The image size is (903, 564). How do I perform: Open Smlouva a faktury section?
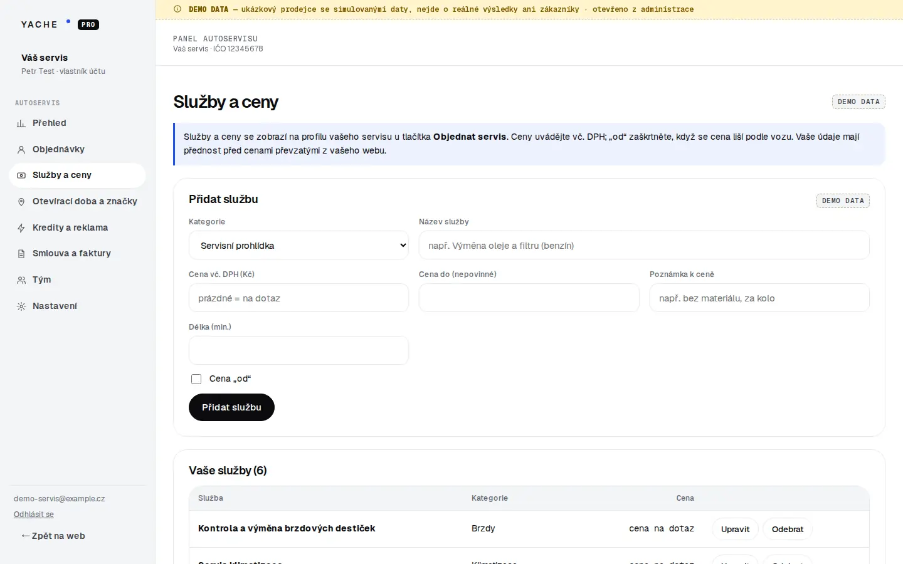click(77, 254)
